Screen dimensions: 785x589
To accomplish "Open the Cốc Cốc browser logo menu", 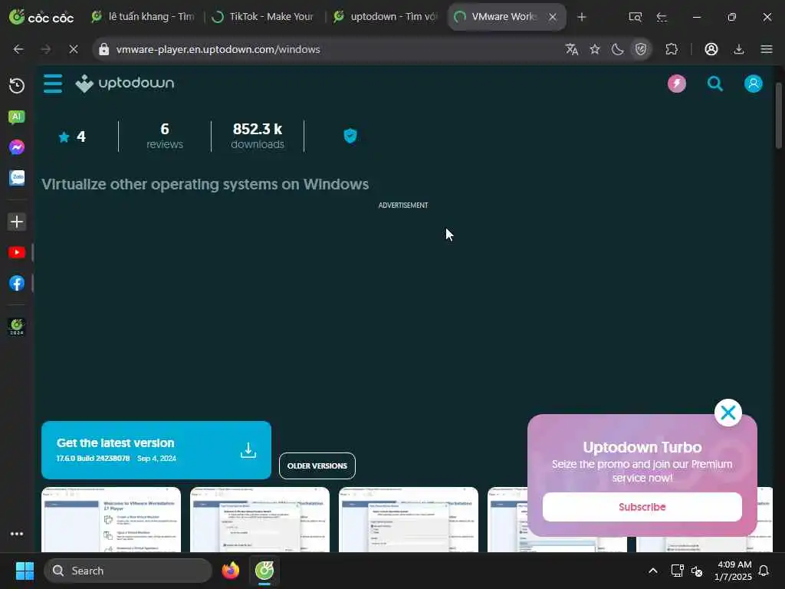I will 41,17.
